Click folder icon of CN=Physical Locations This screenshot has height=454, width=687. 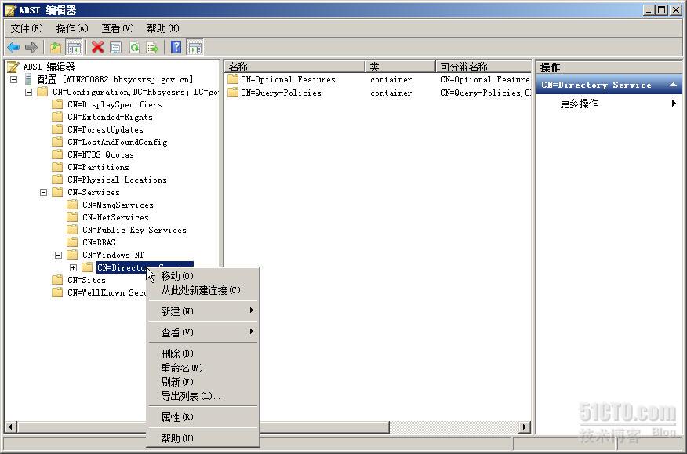pos(57,180)
